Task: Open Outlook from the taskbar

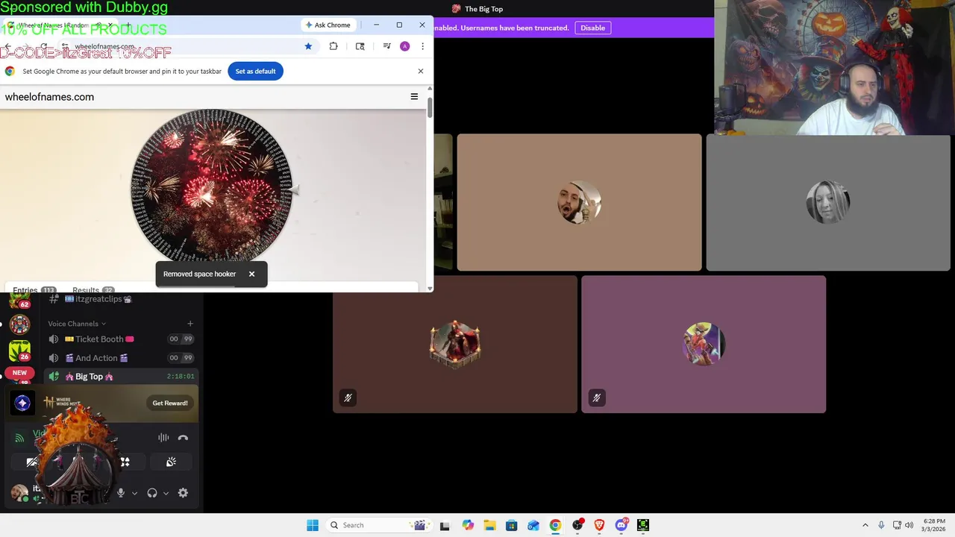Action: [533, 525]
